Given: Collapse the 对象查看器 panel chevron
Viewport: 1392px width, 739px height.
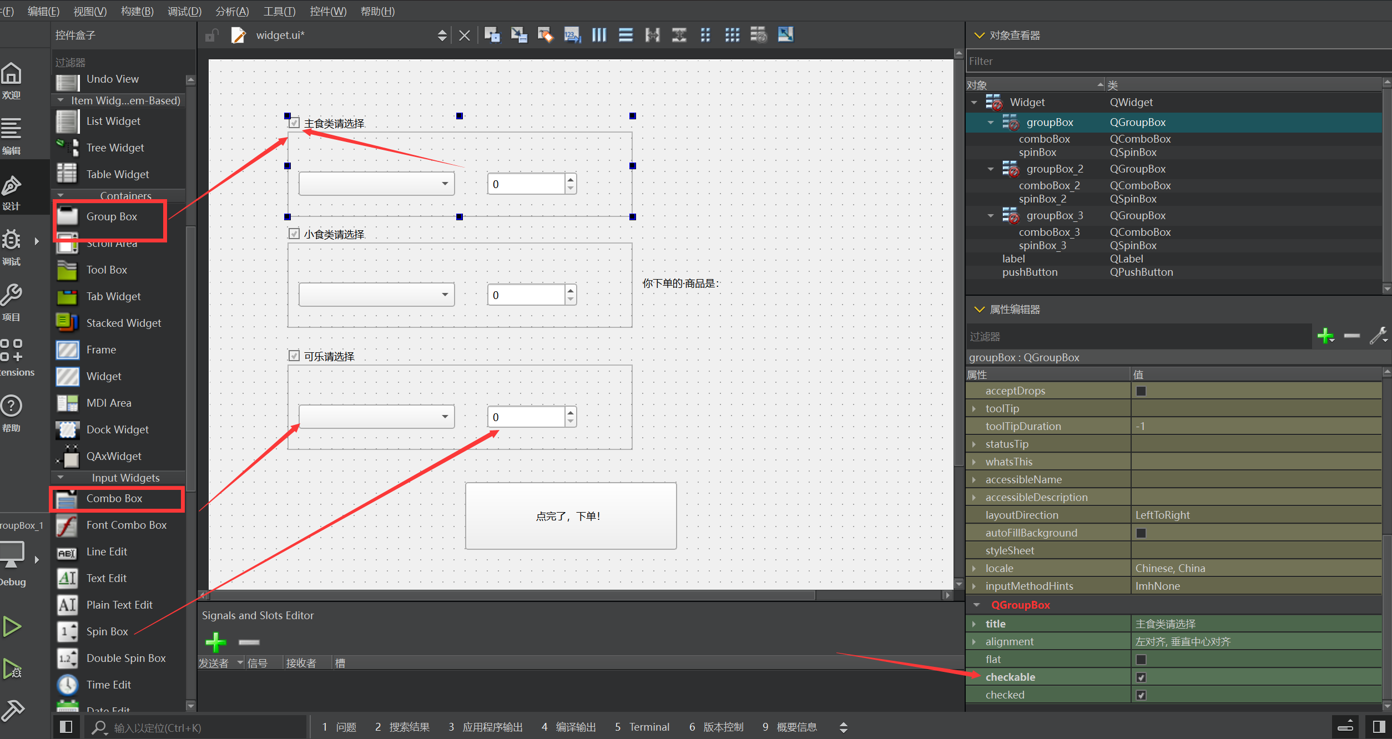Looking at the screenshot, I should point(980,36).
